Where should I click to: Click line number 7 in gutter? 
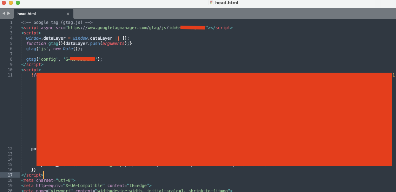(x=11, y=54)
